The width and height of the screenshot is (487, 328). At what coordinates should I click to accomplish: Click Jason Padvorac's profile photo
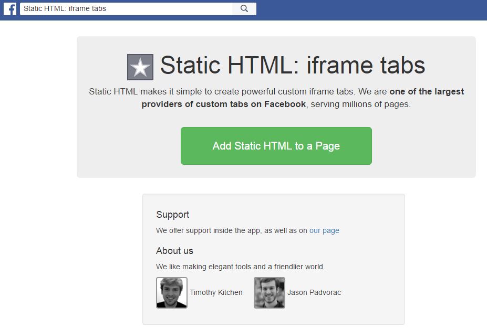pyautogui.click(x=269, y=293)
